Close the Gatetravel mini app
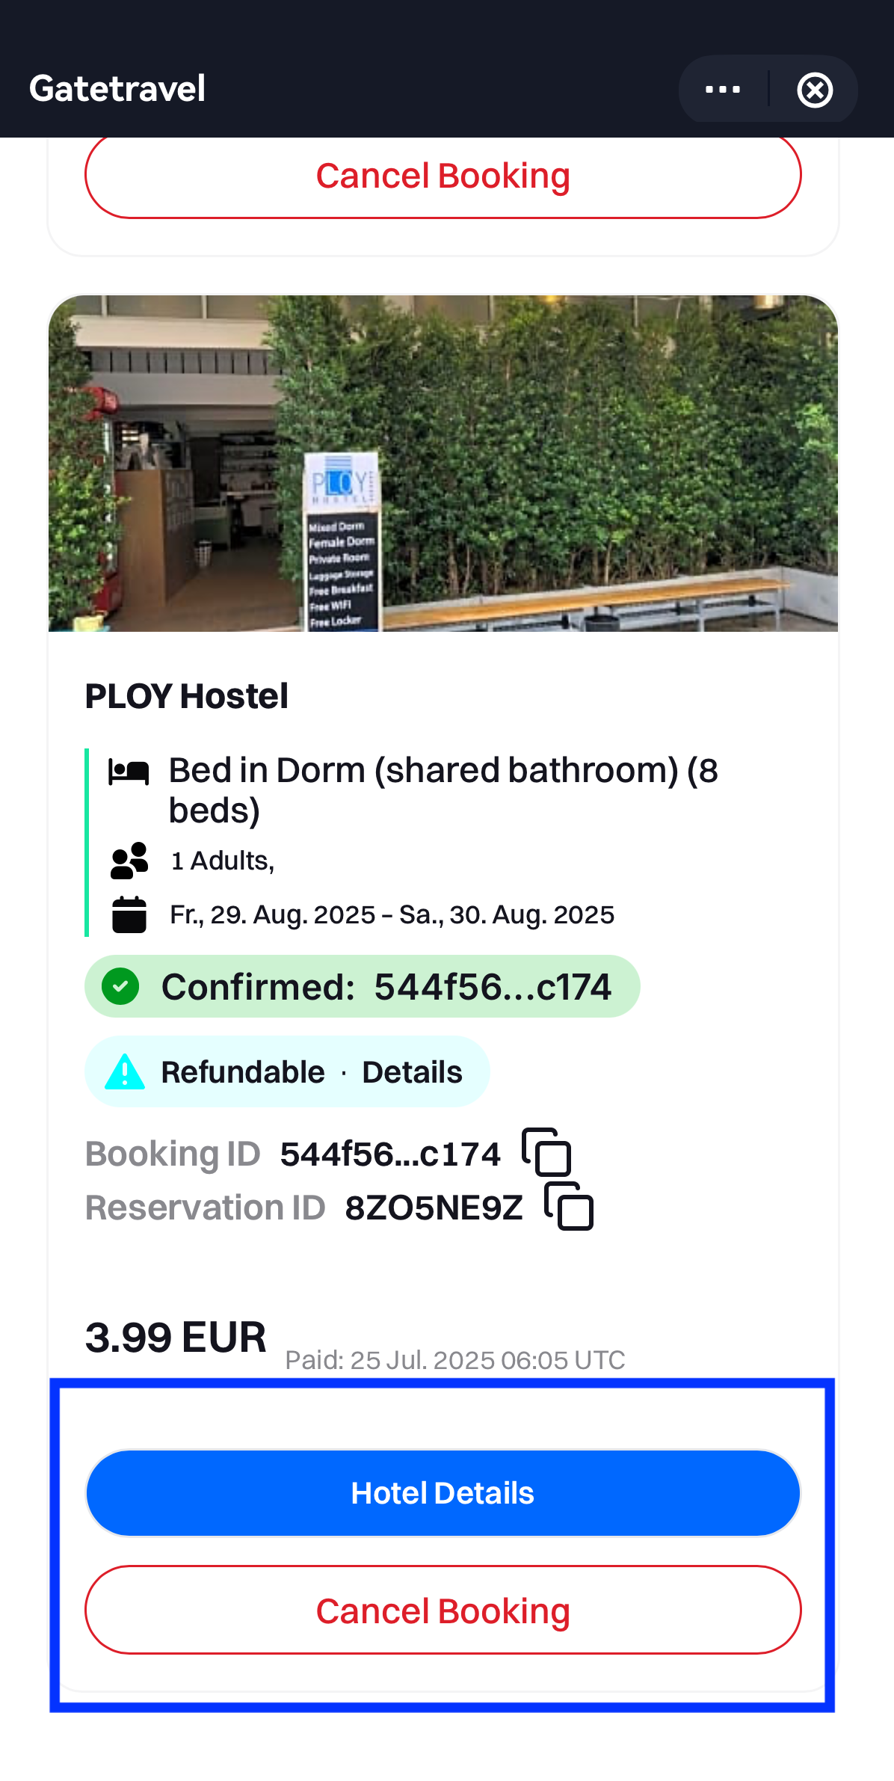The width and height of the screenshot is (894, 1781). pos(815,90)
